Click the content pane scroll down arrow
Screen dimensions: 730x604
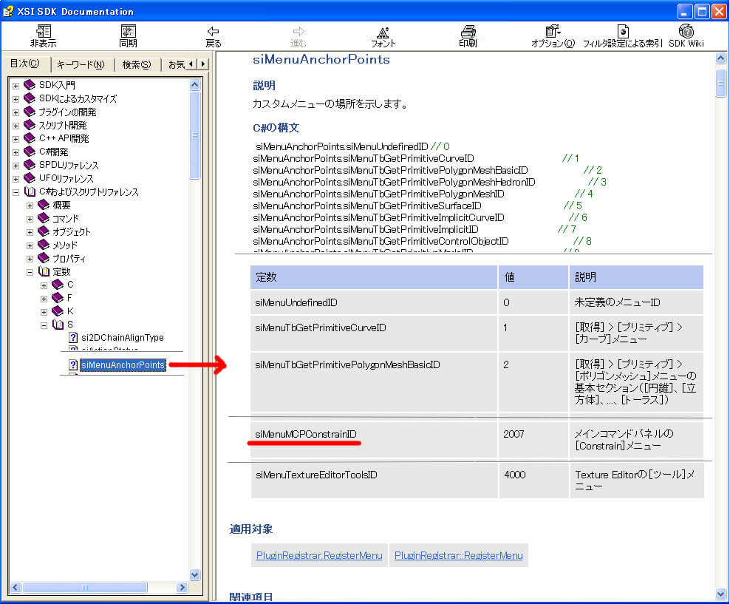click(x=720, y=594)
